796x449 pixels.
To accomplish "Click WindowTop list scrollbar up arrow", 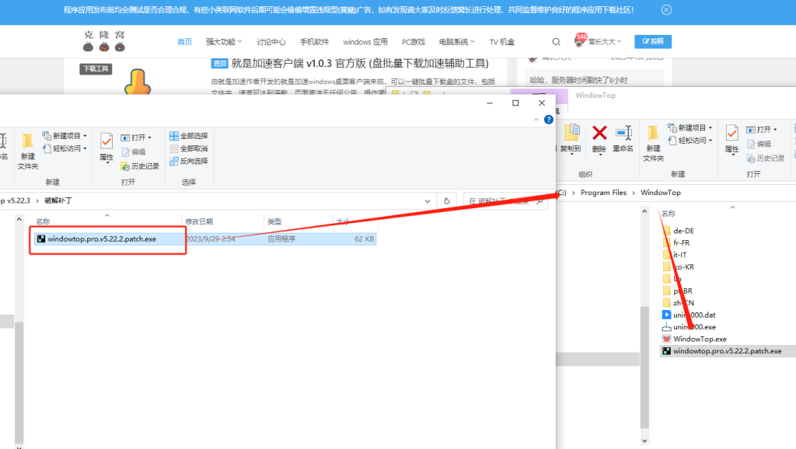I will point(644,211).
